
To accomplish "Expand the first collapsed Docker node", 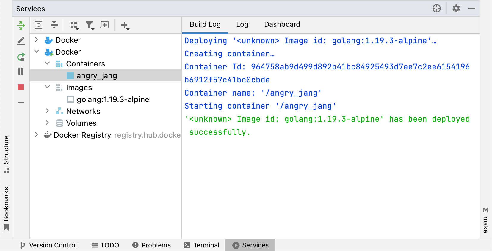I will point(36,39).
